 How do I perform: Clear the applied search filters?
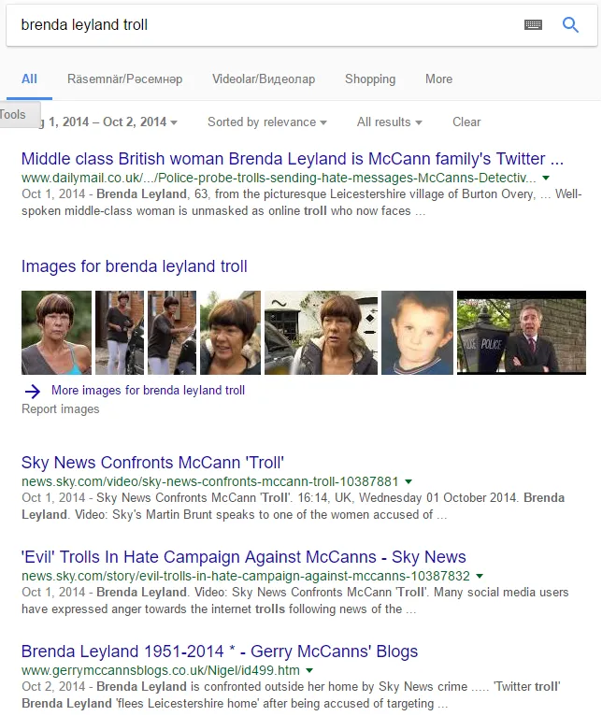466,122
